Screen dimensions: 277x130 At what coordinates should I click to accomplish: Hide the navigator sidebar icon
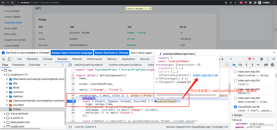70,65
